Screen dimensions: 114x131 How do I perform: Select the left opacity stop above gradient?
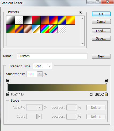click(x=8, y=81)
